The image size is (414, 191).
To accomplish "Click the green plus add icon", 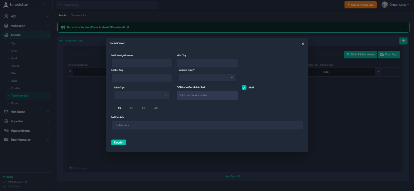I will (403, 41).
